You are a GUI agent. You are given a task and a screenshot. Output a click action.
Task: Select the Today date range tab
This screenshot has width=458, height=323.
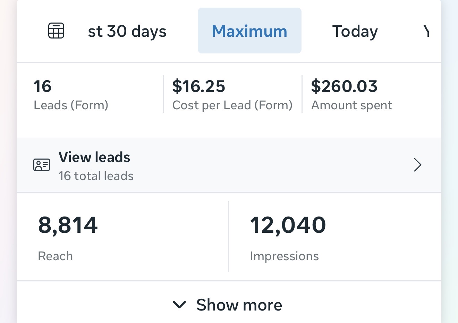[x=355, y=31]
